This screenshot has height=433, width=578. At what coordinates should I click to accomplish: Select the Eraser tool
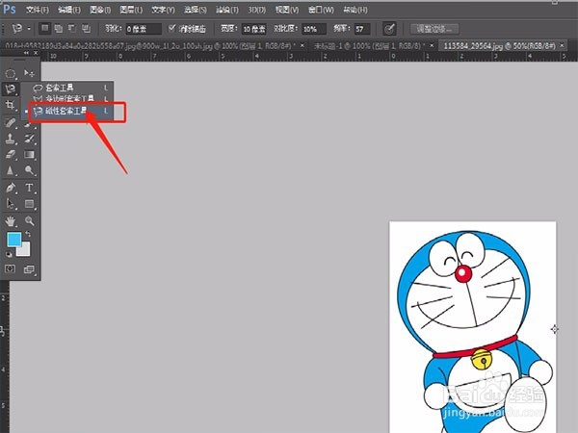11,155
